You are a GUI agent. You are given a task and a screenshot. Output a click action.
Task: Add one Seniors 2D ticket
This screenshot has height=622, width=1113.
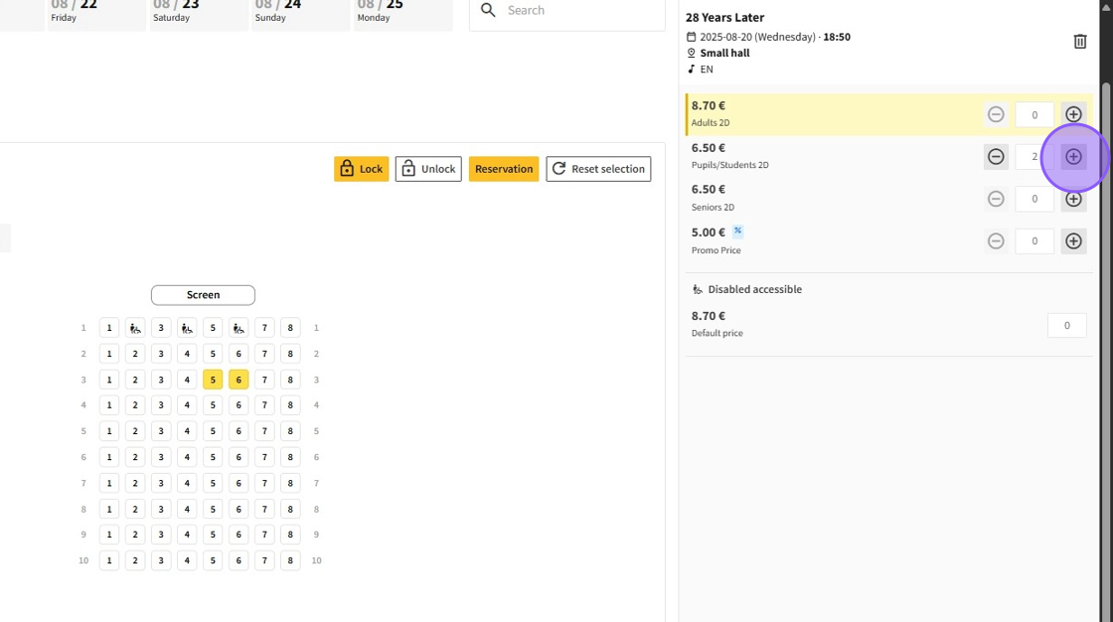pos(1073,199)
